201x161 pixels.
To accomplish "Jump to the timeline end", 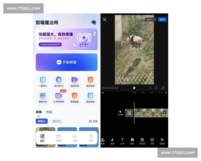I will (x=166, y=93).
